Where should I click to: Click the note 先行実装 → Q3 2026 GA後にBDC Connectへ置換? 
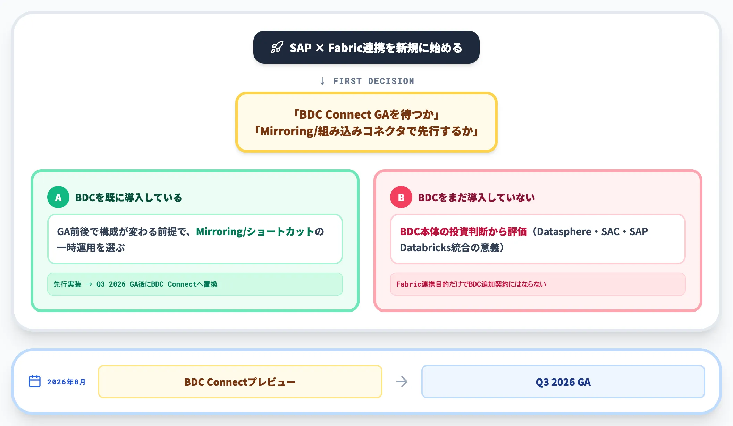(x=195, y=284)
